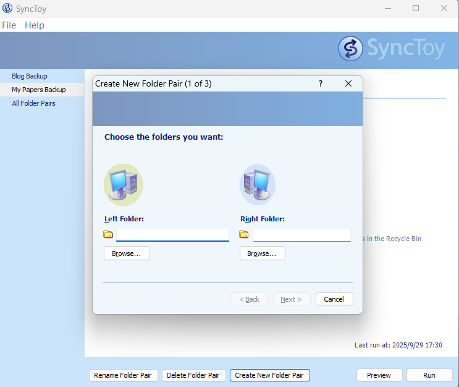459x387 pixels.
Task: Click the Run button
Action: pos(429,375)
